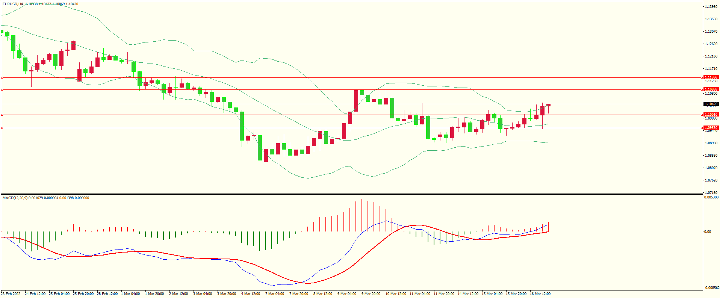
Task: Click the 7 Mar 04:00 time label
Action: pos(275,294)
